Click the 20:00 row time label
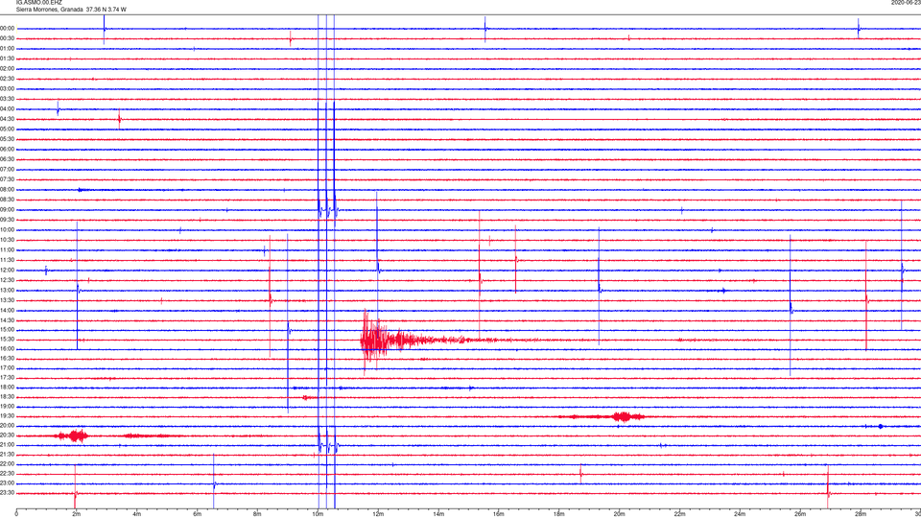The image size is (921, 518). point(7,426)
